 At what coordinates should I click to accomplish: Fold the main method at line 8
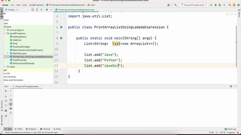point(67,38)
